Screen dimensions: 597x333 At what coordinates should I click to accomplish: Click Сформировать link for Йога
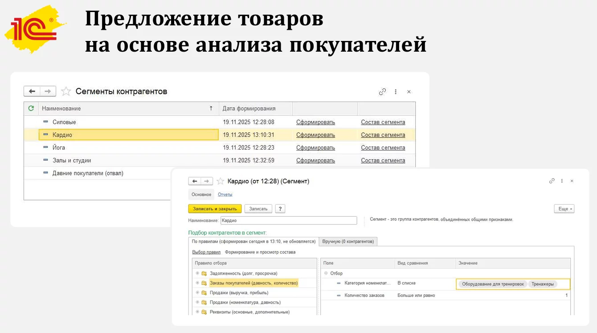click(315, 147)
